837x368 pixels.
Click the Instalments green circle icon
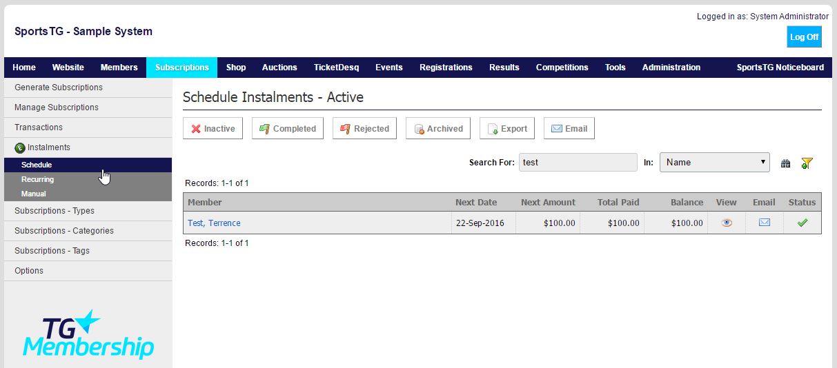pos(20,147)
